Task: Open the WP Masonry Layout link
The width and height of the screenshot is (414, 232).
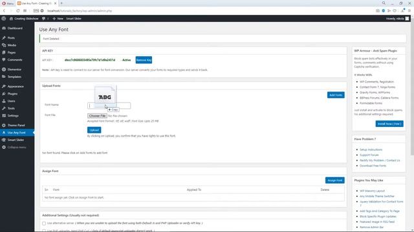Action: (x=372, y=191)
